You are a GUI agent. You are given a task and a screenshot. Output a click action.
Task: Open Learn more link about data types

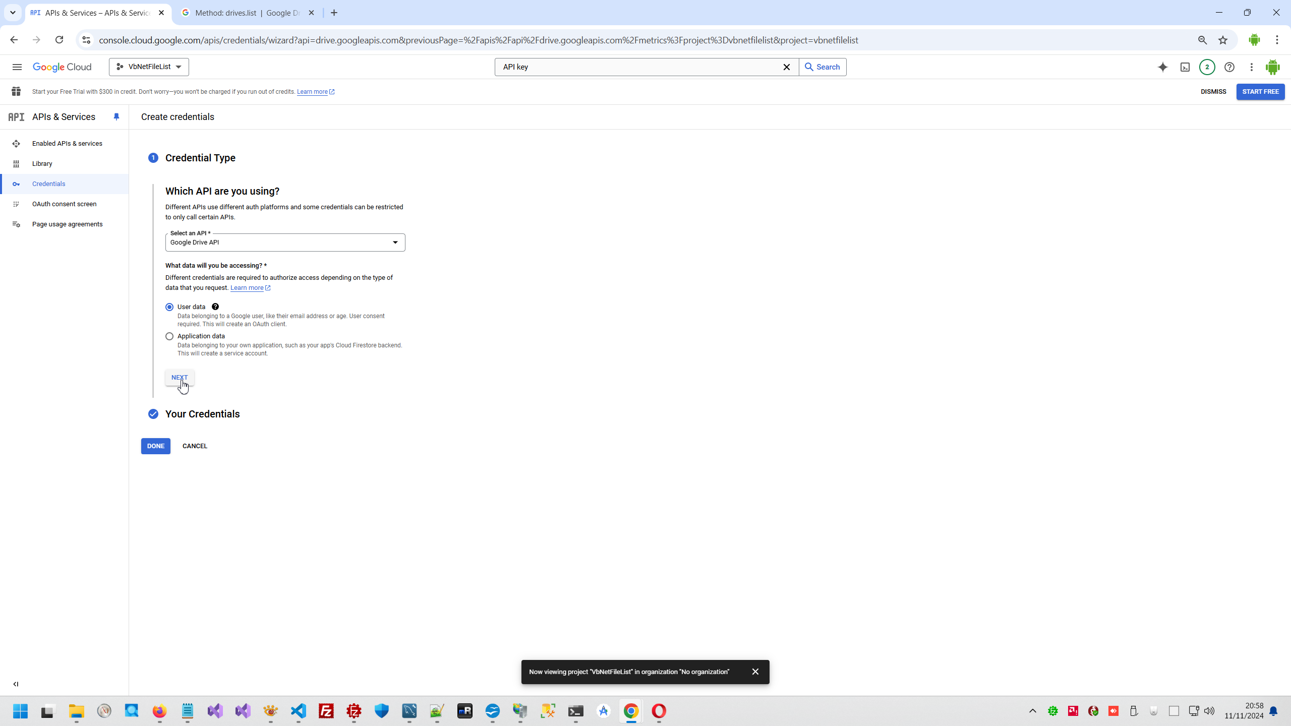coord(247,288)
